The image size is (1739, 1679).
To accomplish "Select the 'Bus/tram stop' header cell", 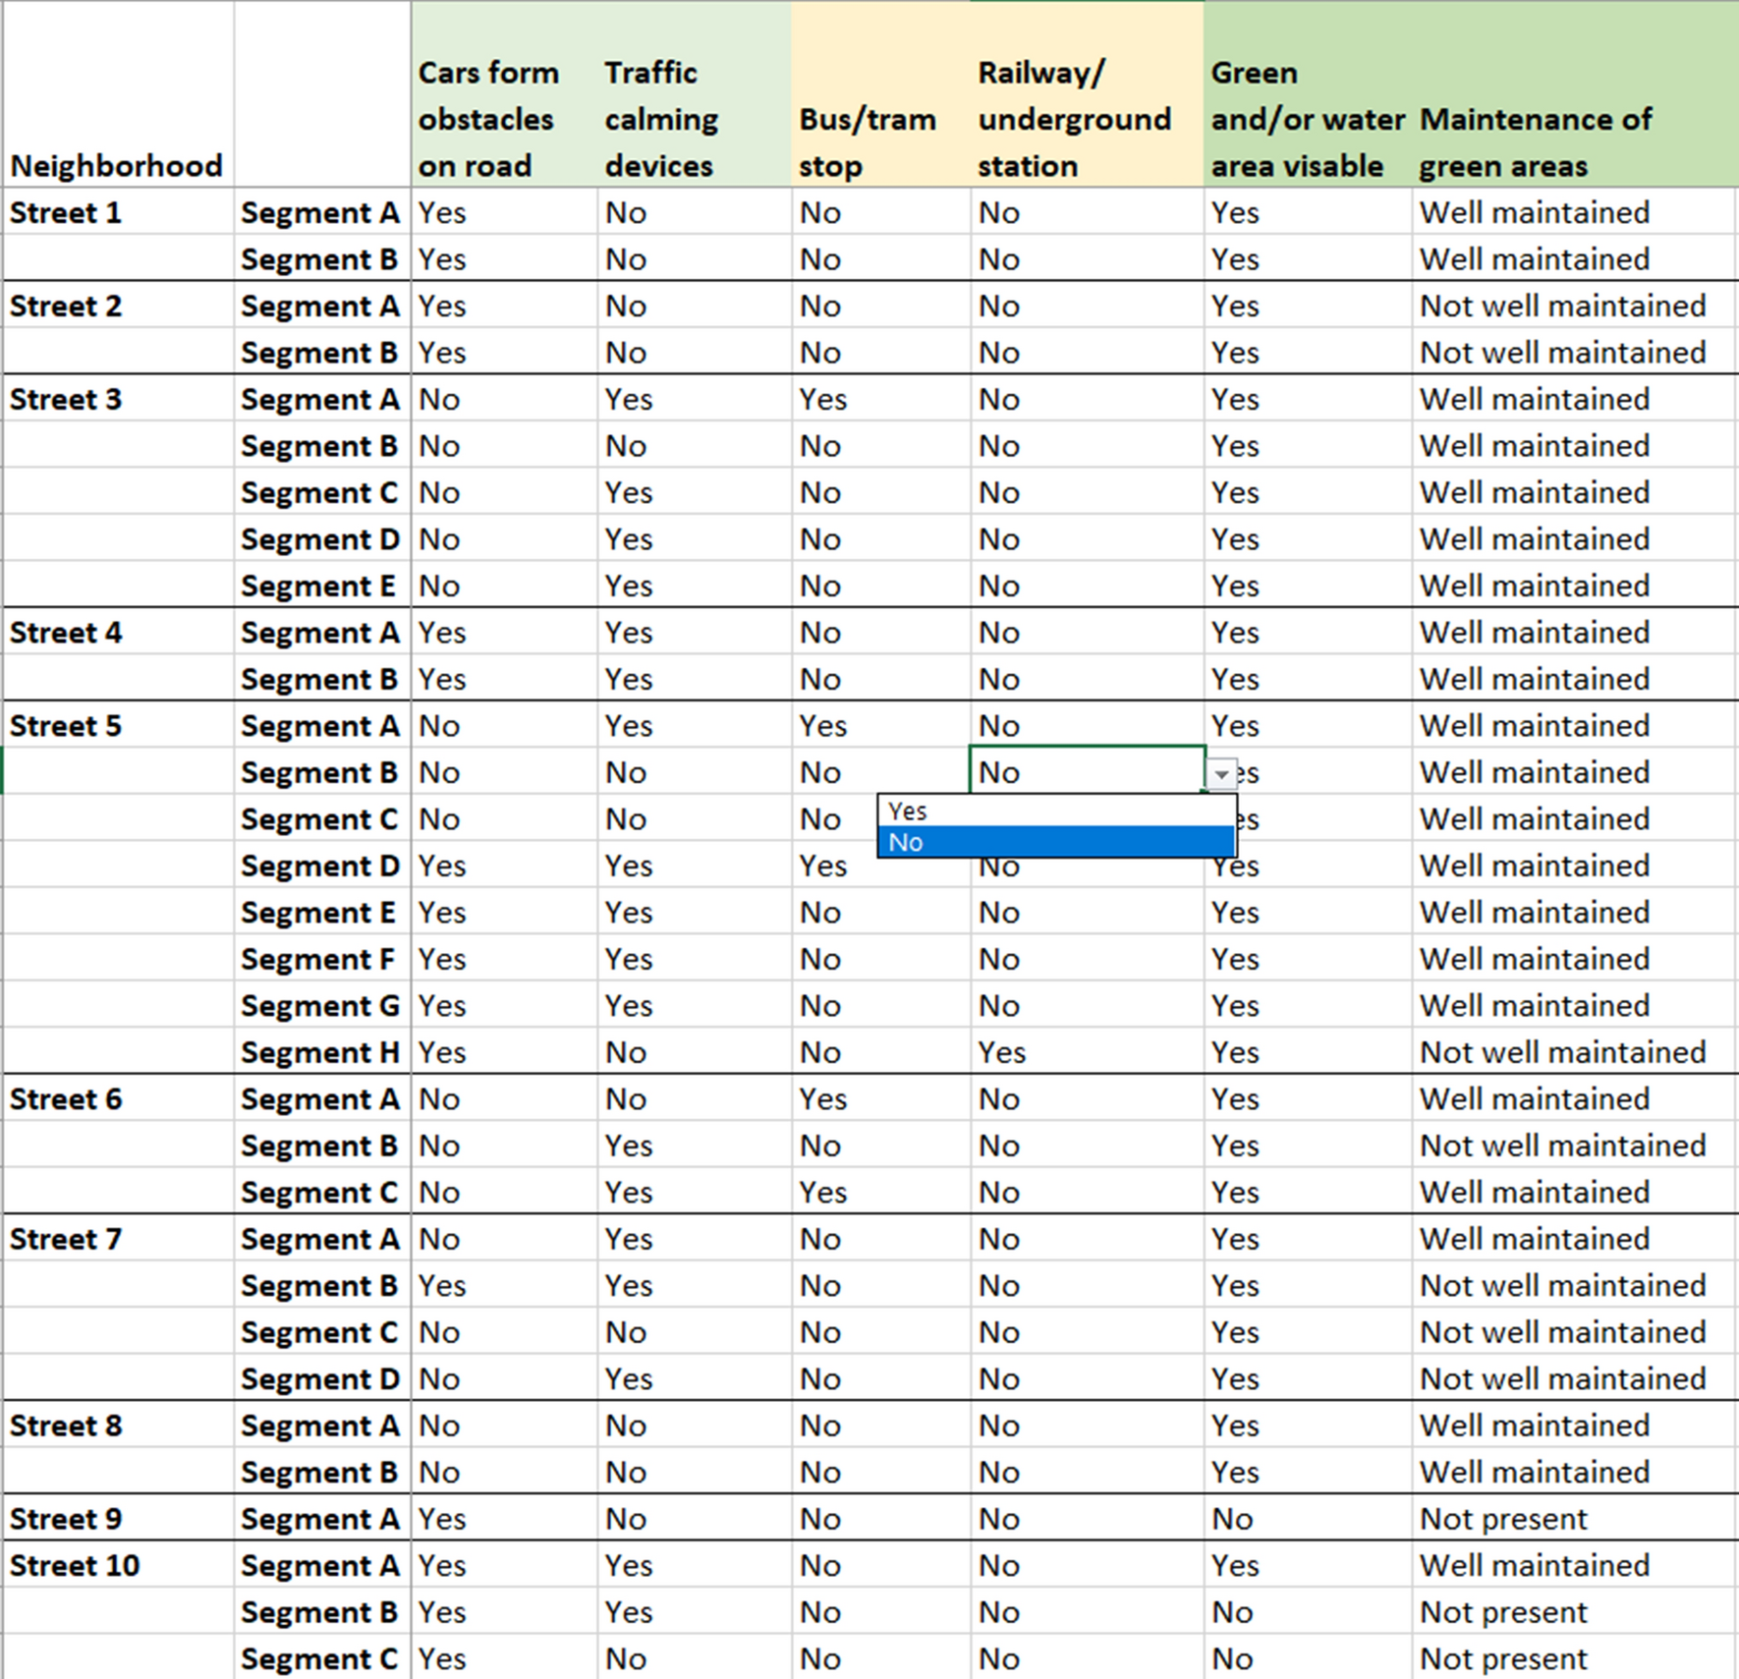I will click(880, 94).
